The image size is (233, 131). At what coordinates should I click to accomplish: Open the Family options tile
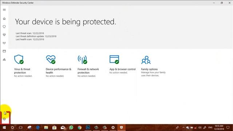[x=153, y=66]
